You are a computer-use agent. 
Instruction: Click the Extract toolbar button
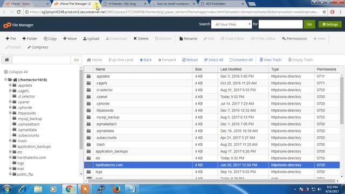[13, 47]
